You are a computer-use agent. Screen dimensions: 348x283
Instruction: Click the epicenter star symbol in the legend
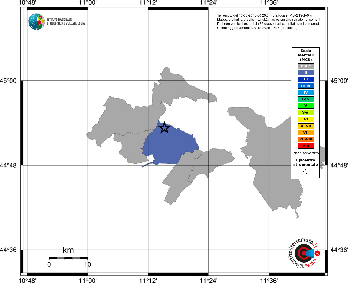pos(305,172)
